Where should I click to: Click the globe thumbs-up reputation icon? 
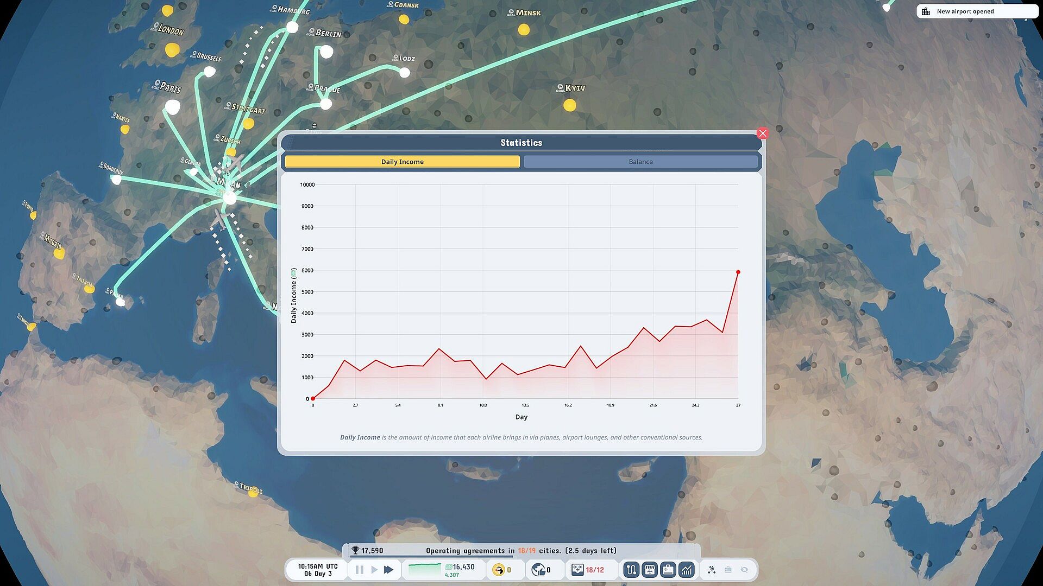coord(538,570)
